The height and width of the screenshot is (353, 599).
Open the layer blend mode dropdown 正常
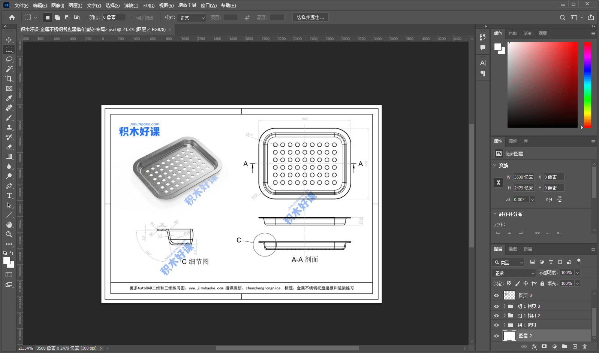pos(514,273)
